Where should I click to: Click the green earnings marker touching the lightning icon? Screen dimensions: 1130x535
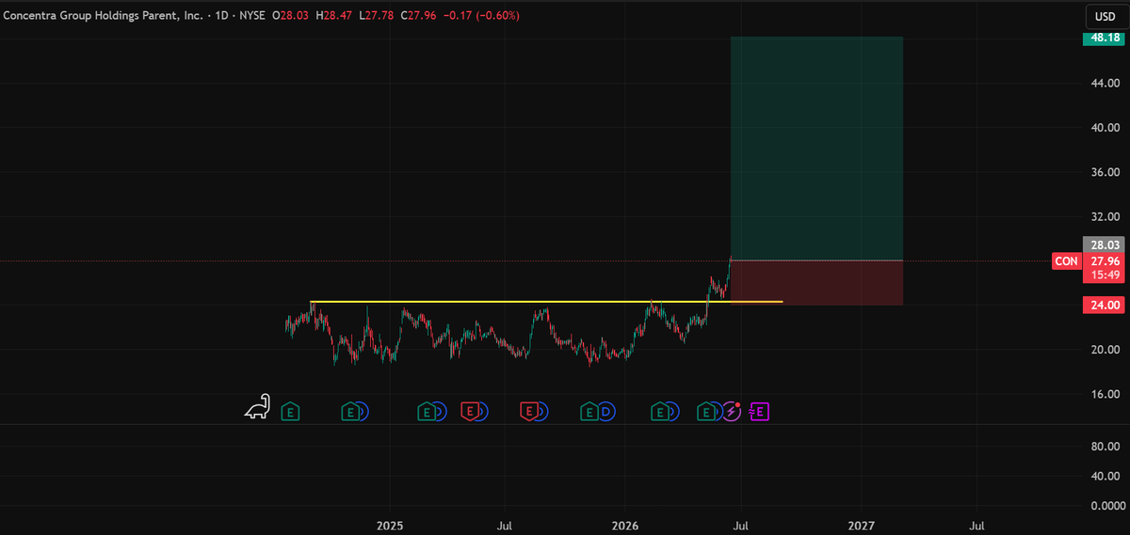click(x=708, y=411)
